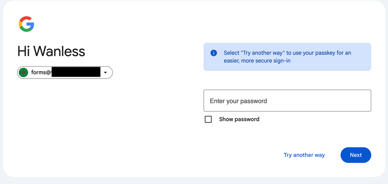Open the forms@ account selector chip
This screenshot has height=184, width=388.
[65, 72]
